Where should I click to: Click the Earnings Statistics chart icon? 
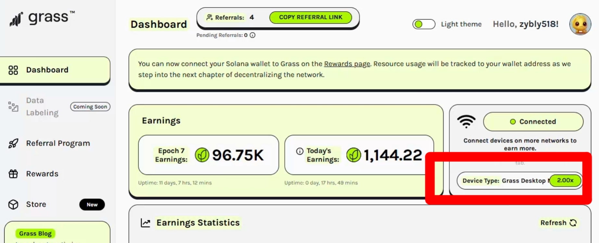point(146,223)
